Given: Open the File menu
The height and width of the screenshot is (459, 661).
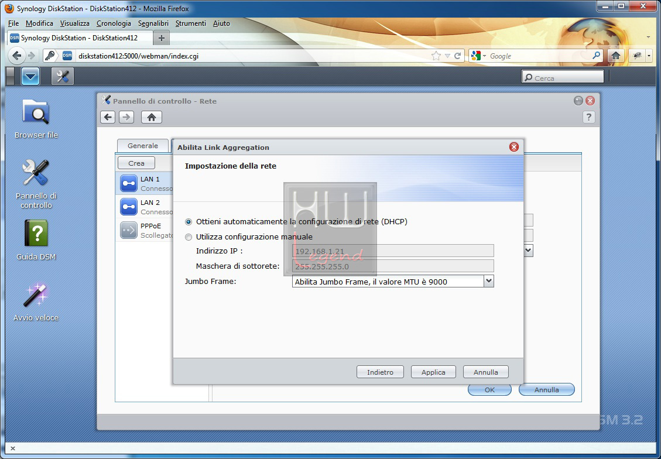Looking at the screenshot, I should [x=13, y=23].
